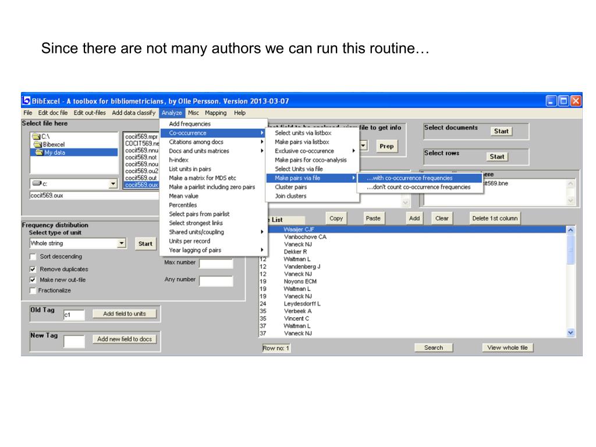Click the Search button
The width and height of the screenshot is (596, 447).
434,347
